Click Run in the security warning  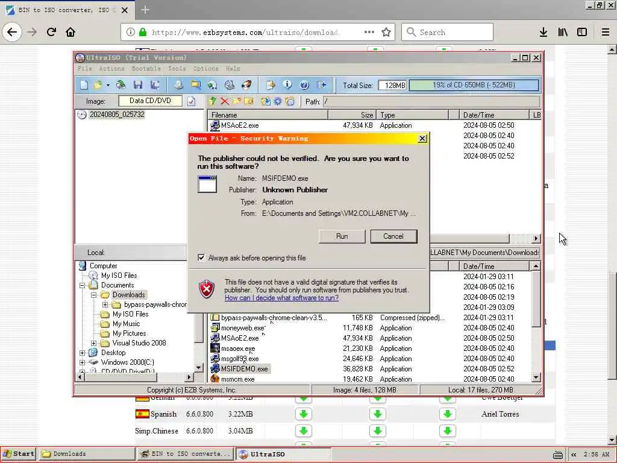[342, 236]
